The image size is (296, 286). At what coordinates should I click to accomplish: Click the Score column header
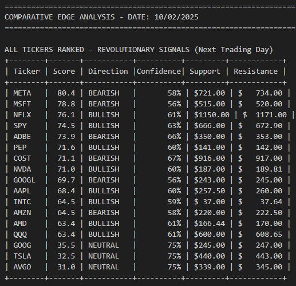(x=64, y=71)
